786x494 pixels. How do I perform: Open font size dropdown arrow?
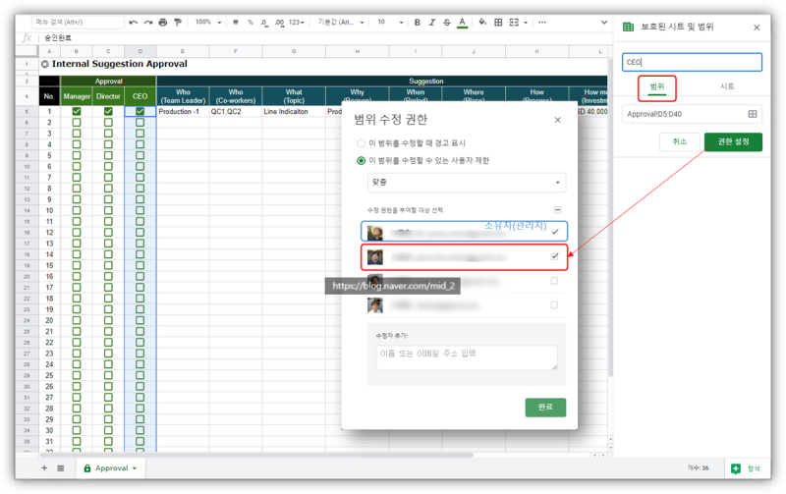pyautogui.click(x=401, y=22)
